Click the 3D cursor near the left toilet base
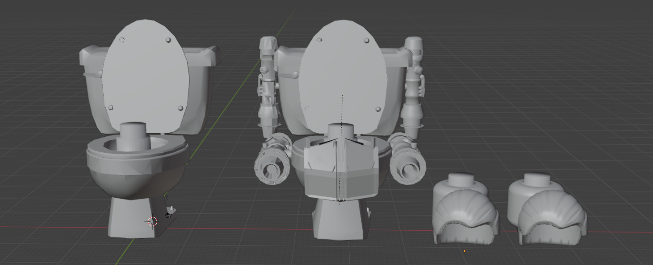 [153, 221]
